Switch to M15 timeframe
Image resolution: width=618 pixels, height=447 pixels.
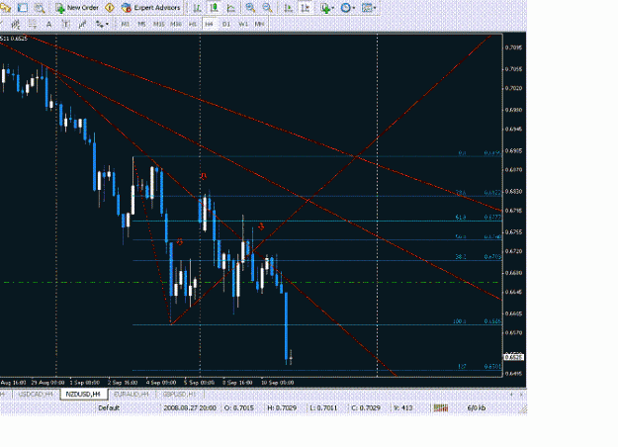click(x=159, y=24)
